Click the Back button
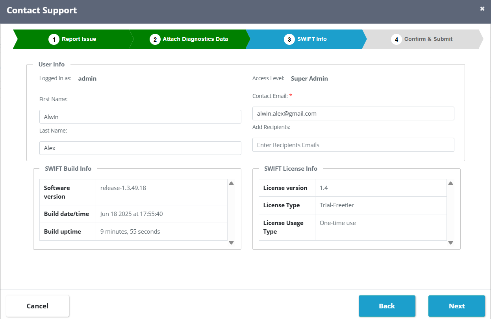The image size is (491, 319). point(387,306)
